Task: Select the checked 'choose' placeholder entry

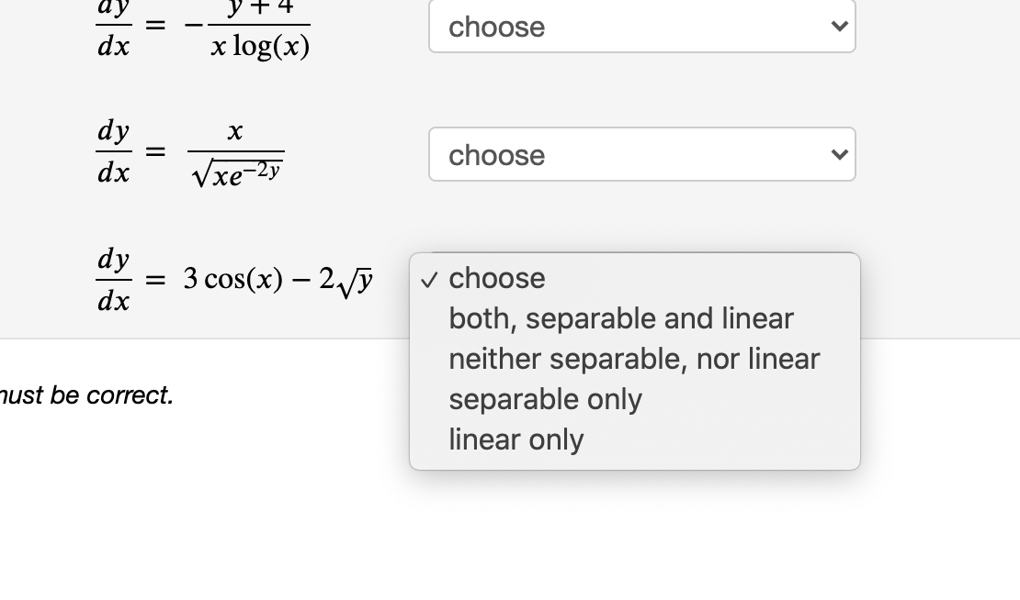Action: tap(496, 278)
